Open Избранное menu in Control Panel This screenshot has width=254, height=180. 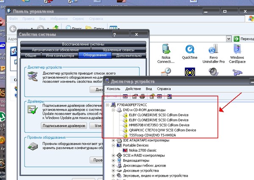click(x=59, y=19)
